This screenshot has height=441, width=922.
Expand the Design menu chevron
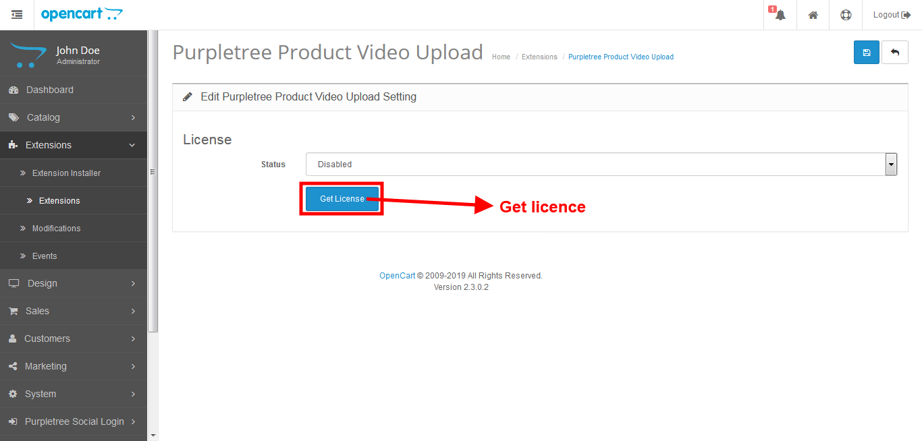(x=133, y=283)
